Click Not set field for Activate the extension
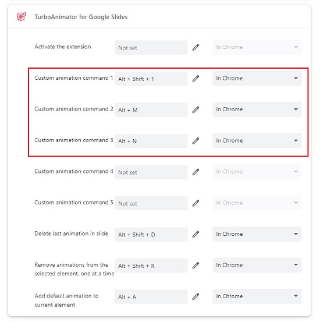 pyautogui.click(x=151, y=48)
